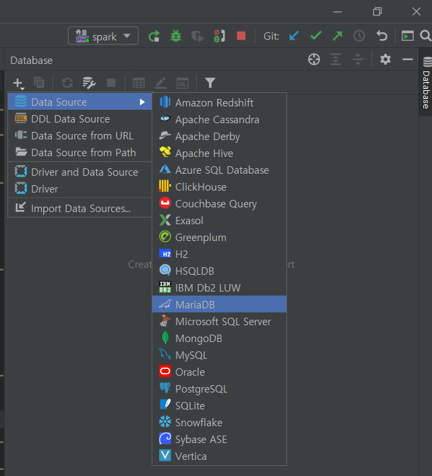Click Collapse All in Database panel
Viewport: 432px width, 476px height.
pyautogui.click(x=358, y=59)
